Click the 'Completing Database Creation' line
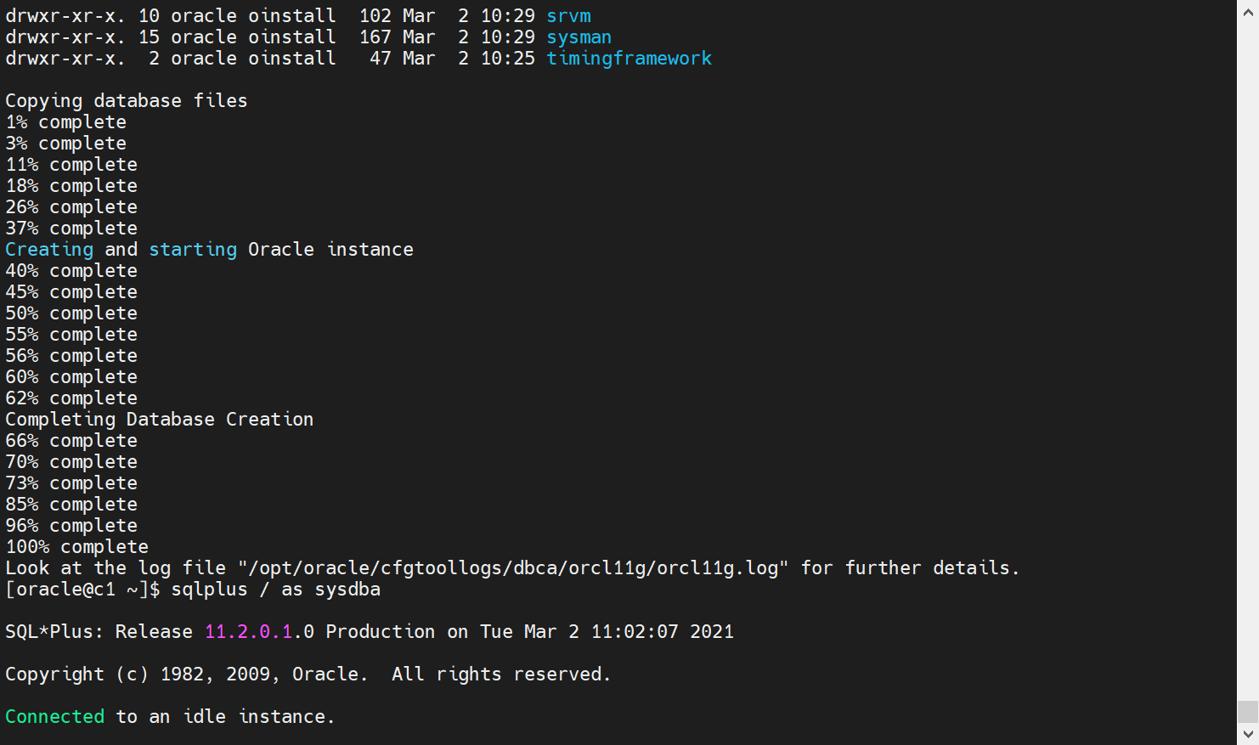This screenshot has height=745, width=1259. click(x=159, y=420)
